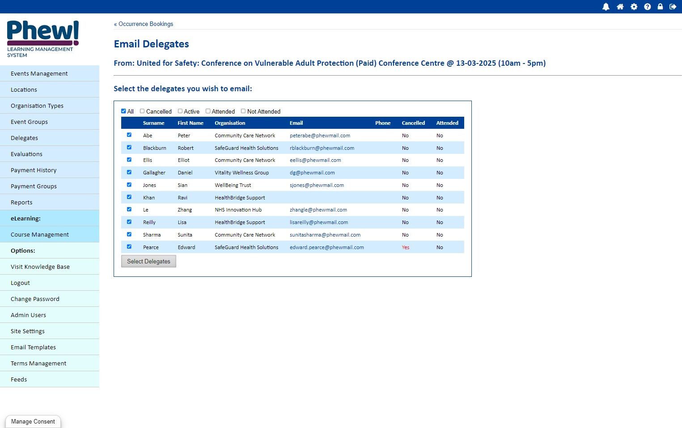682x428 pixels.
Task: Open Site Settings in the sidebar
Action: [50, 331]
